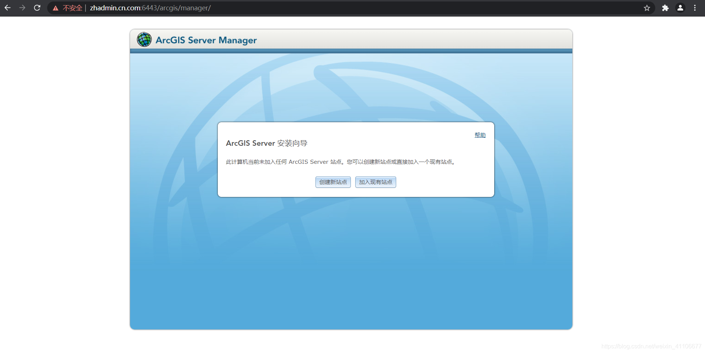Click the browser back arrow
This screenshot has height=353, width=705.
(7, 8)
